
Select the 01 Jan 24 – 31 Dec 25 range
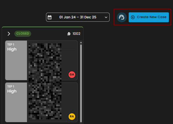78,17
